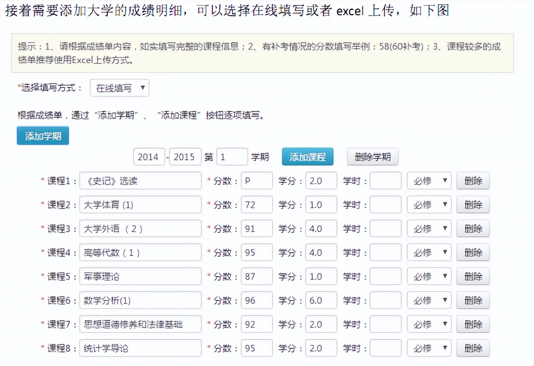Click the course name field containing 大学外语（2）
The width and height of the screenshot is (534, 366).
point(140,228)
